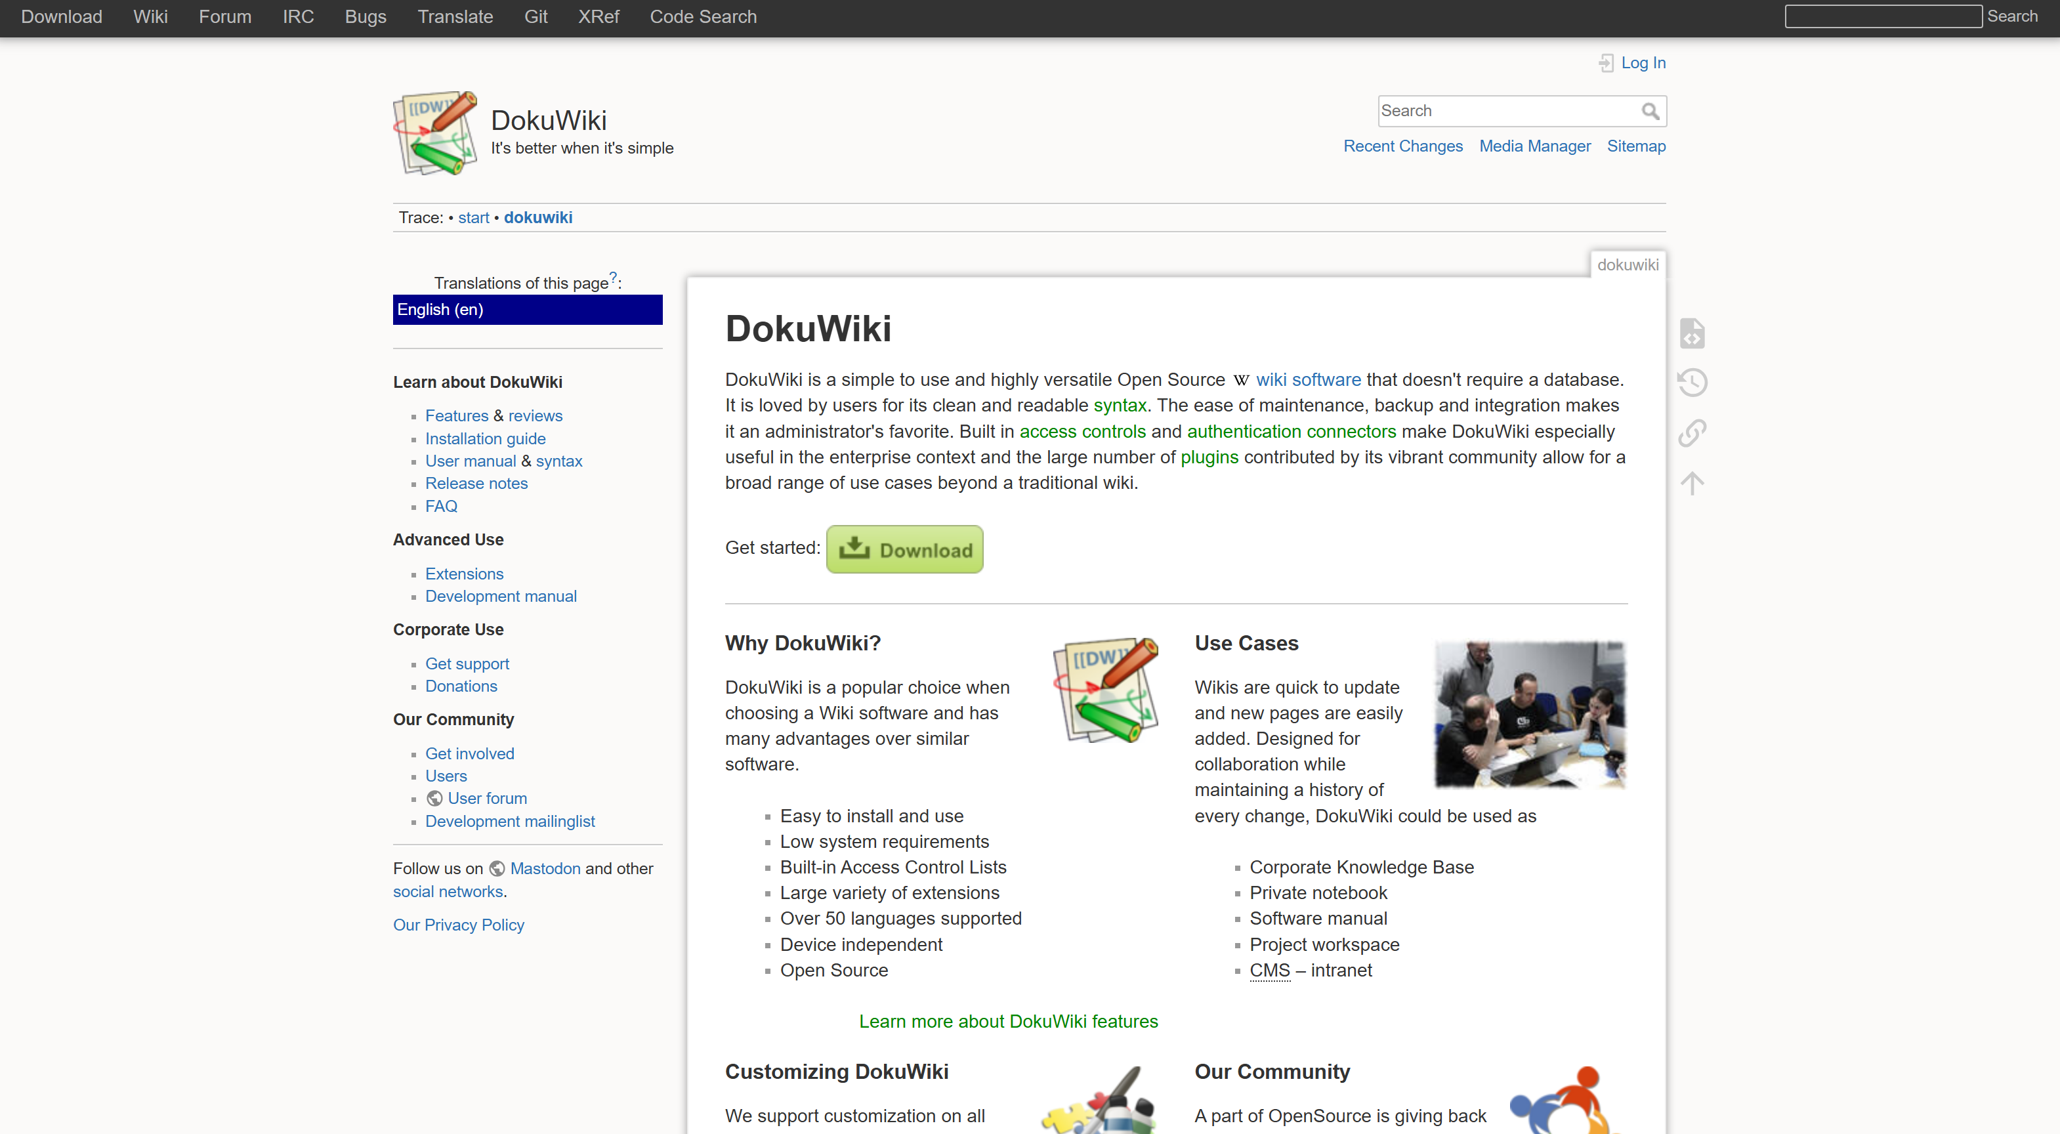Viewport: 2060px width, 1134px height.
Task: Open IRC in the top navigation bar
Action: pos(299,17)
